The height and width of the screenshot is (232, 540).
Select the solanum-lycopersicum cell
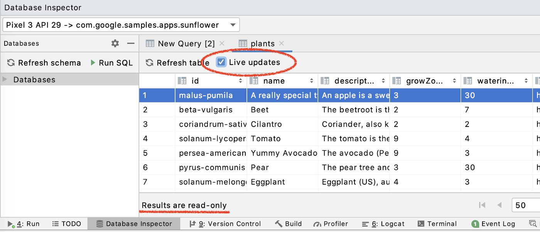click(x=211, y=139)
